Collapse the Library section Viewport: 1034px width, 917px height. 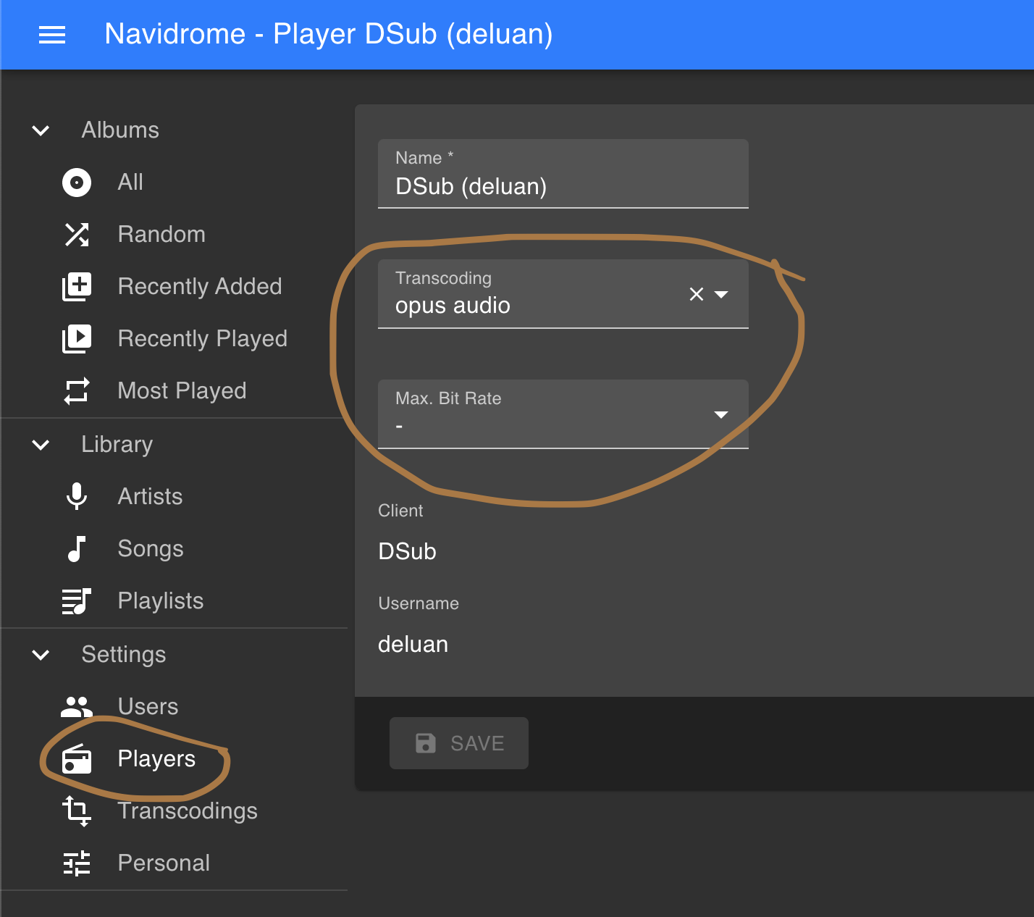pos(41,445)
